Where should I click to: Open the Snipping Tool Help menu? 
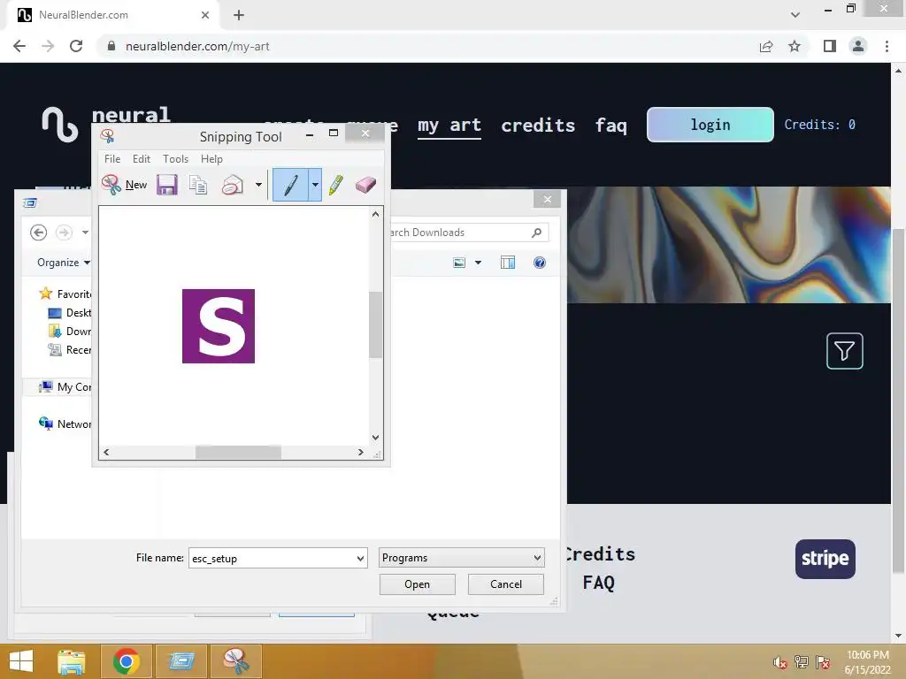click(211, 159)
